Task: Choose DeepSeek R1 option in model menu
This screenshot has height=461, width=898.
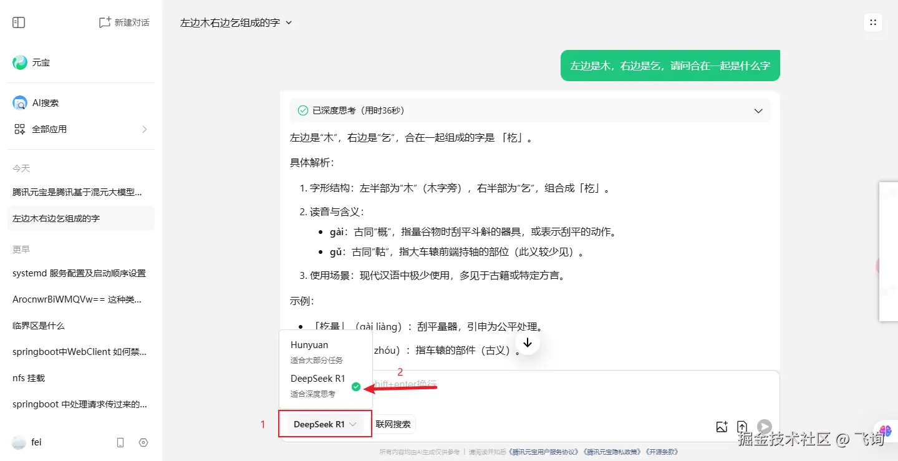Action: point(326,386)
